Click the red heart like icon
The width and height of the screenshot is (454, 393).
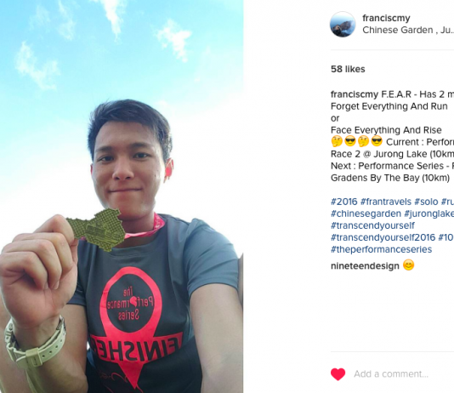(338, 374)
